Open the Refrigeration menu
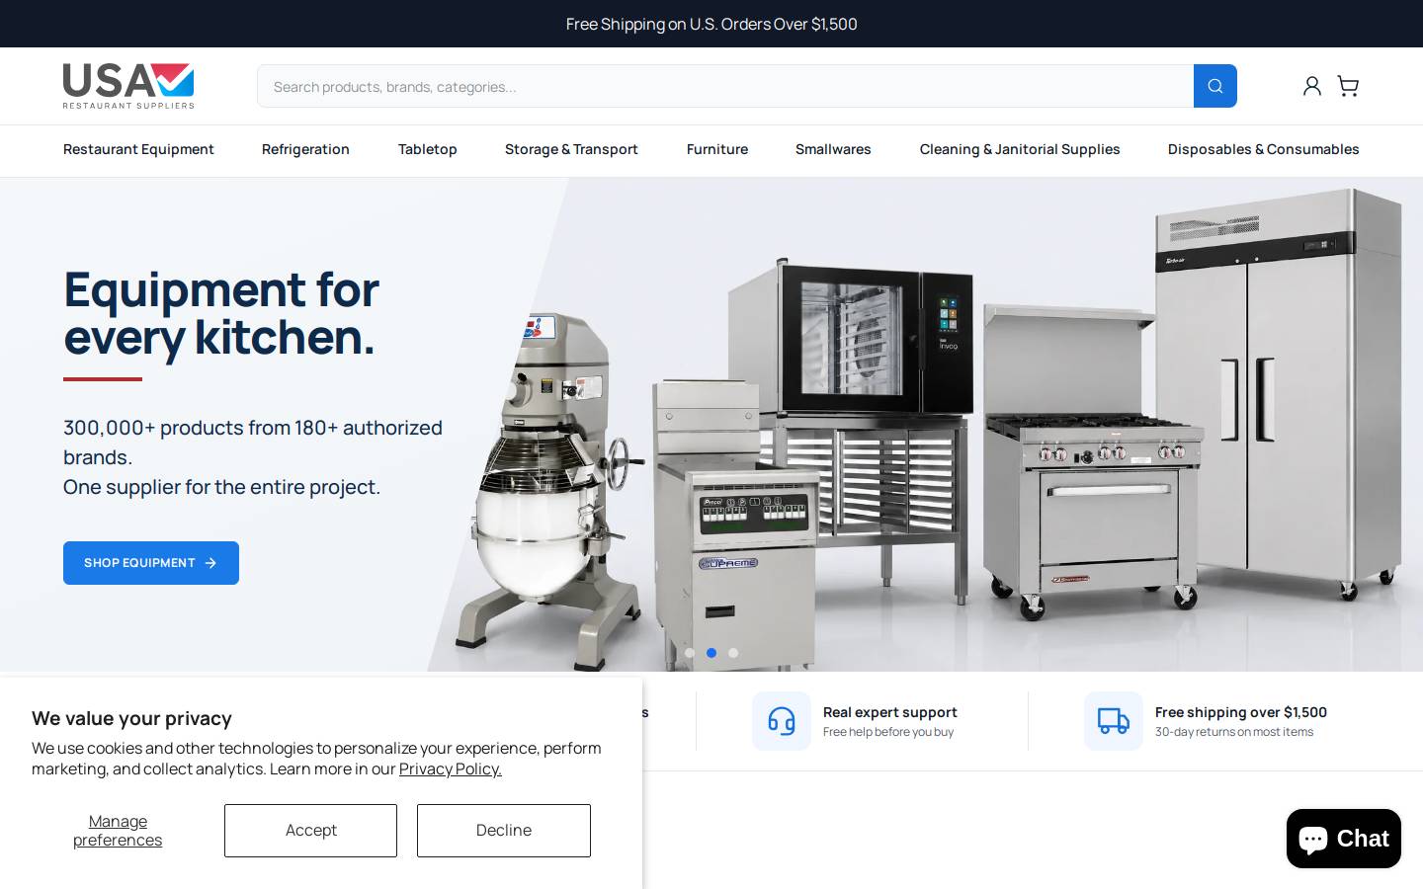The height and width of the screenshot is (889, 1423). (305, 149)
